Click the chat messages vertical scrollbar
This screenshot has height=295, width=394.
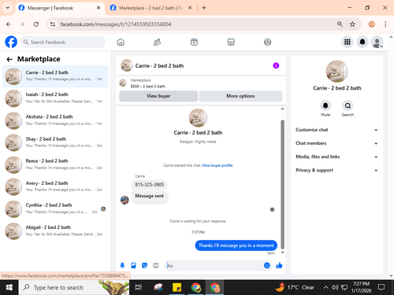click(283, 184)
